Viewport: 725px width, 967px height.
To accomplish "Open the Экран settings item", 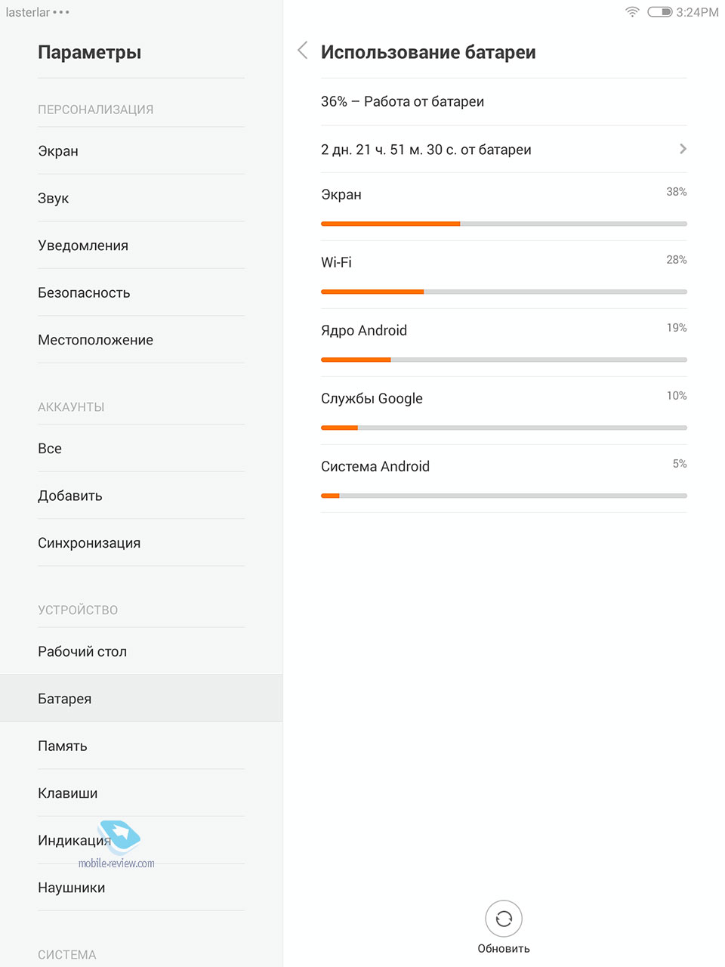I will pos(141,151).
